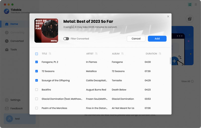Click the Death Below album cell
This screenshot has height=128, width=201.
tap(119, 90)
